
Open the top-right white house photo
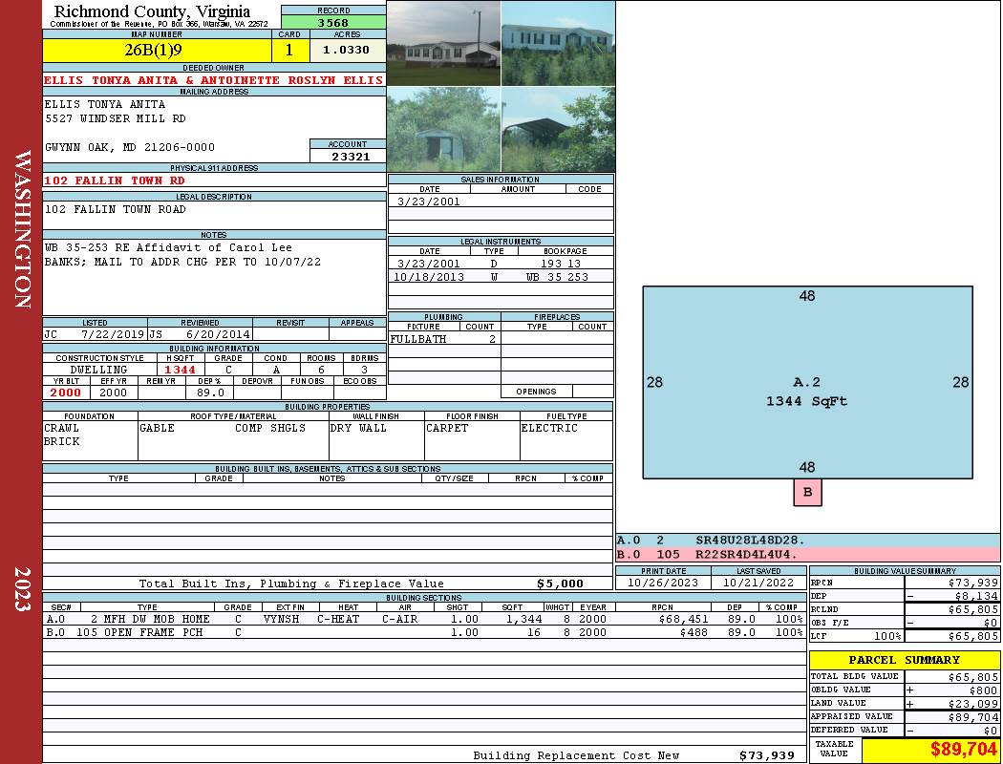pyautogui.click(x=558, y=43)
